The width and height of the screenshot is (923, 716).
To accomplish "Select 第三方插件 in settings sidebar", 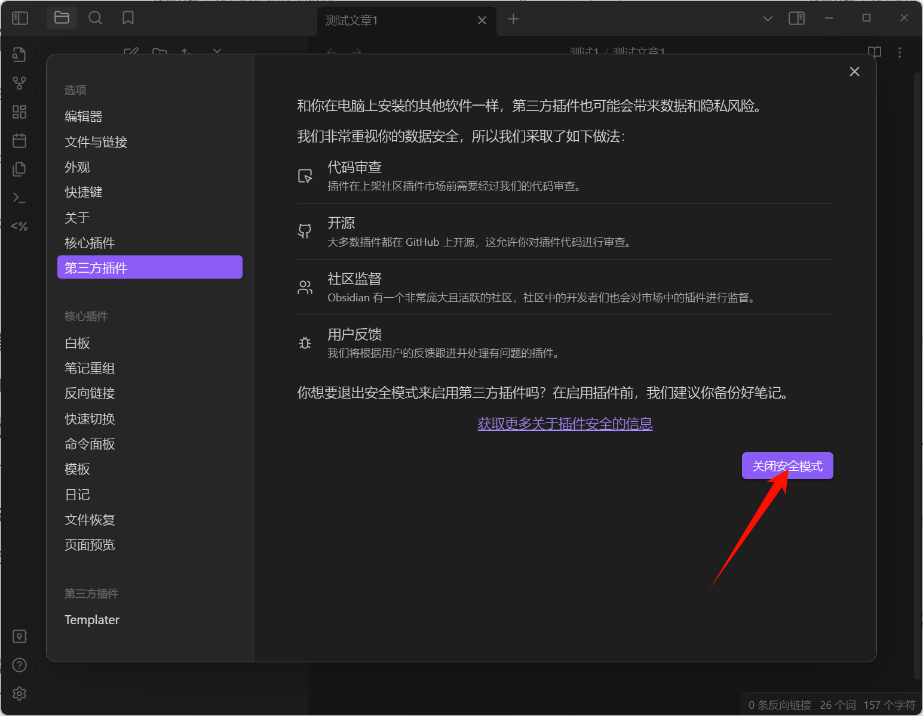I will click(150, 267).
